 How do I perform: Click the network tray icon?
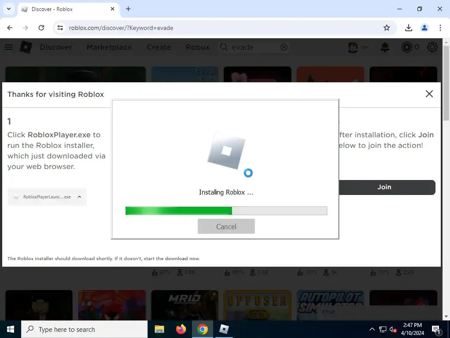point(383,329)
